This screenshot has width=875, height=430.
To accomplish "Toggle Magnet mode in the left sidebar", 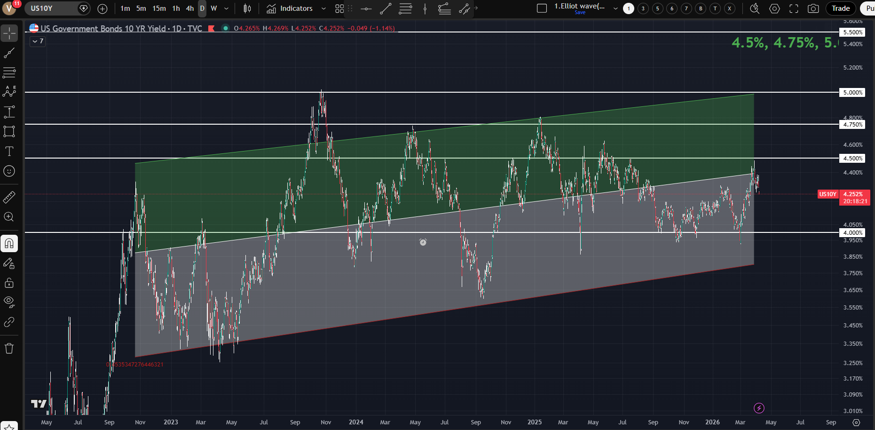I will click(x=9, y=244).
